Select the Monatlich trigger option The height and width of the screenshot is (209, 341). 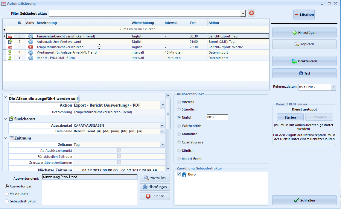pyautogui.click(x=179, y=134)
